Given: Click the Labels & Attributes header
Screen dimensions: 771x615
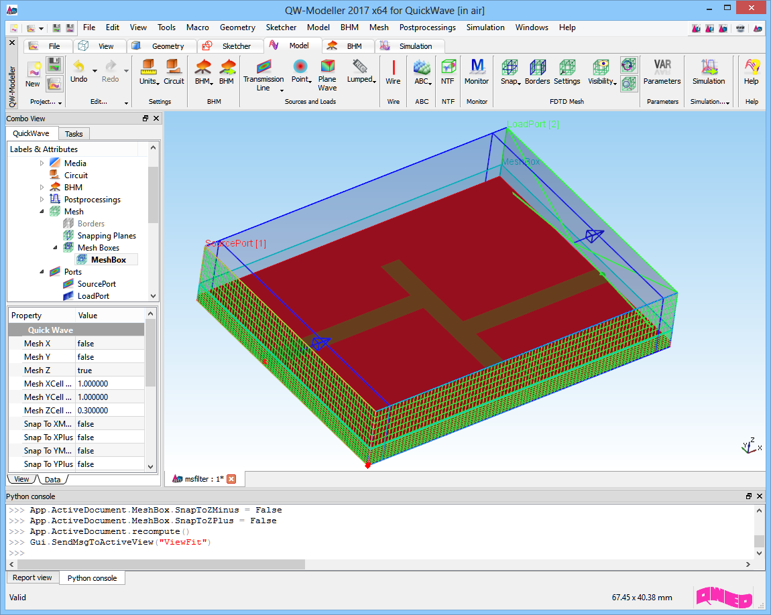Looking at the screenshot, I should click(44, 149).
